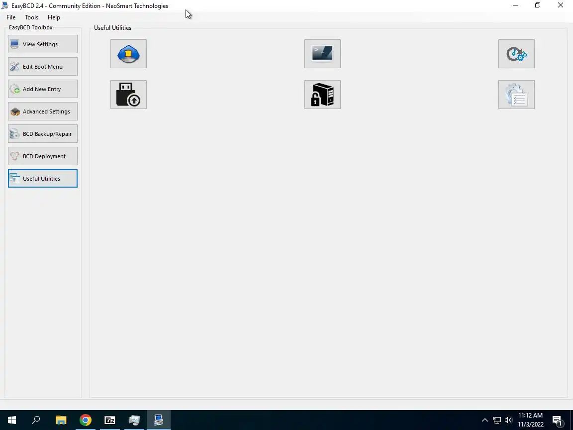
Task: Open the locked computer utility icon
Action: coord(322,95)
